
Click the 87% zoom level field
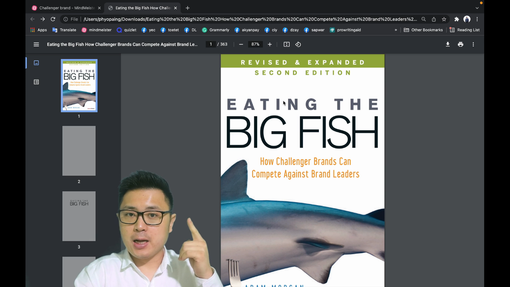click(x=255, y=44)
